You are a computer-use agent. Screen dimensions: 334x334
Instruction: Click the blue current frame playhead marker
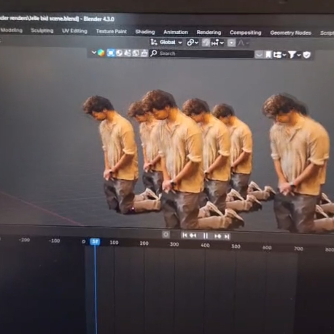(x=95, y=242)
